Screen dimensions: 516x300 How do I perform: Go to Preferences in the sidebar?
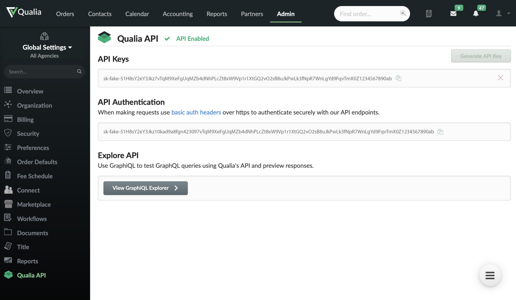tap(33, 148)
